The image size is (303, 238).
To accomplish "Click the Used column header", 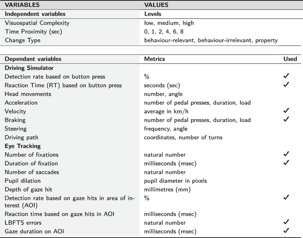I will [290, 59].
